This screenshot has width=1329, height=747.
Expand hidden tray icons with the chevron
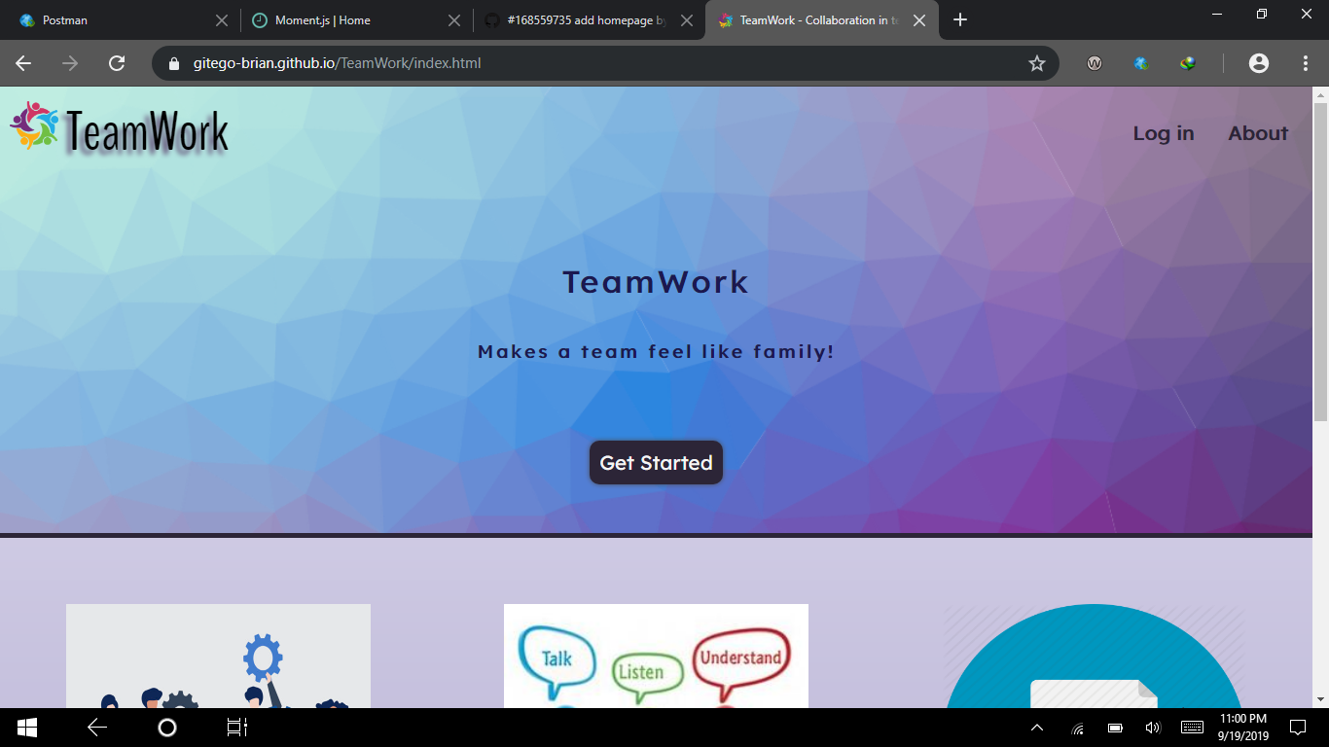point(1037,727)
